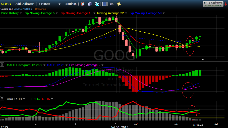Screen dimensions: 228x128
Task: Select ADX 14 14 label
Action: pyautogui.click(x=14, y=99)
